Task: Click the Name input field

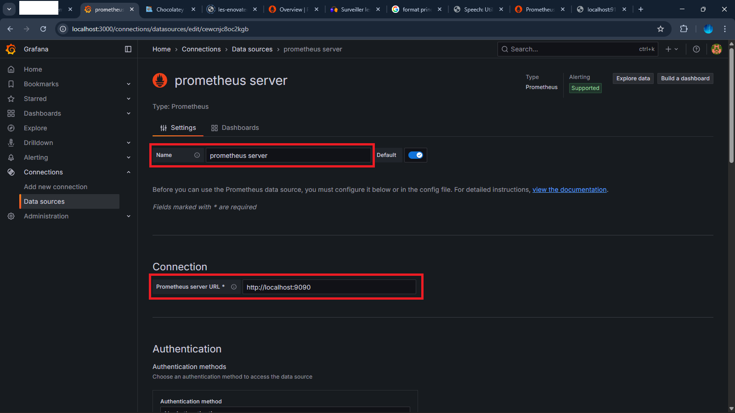Action: (x=288, y=156)
